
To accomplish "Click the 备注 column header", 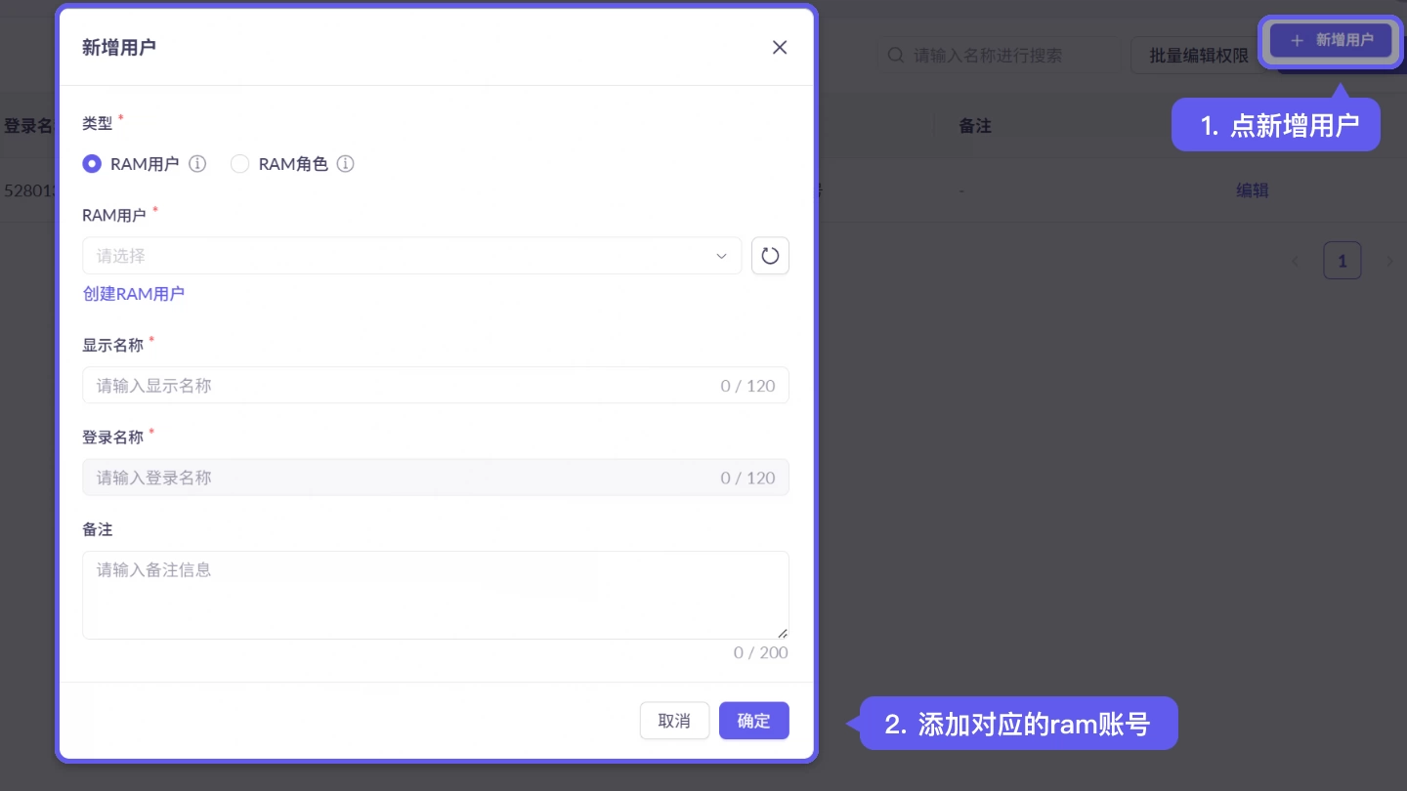I will 975,126.
